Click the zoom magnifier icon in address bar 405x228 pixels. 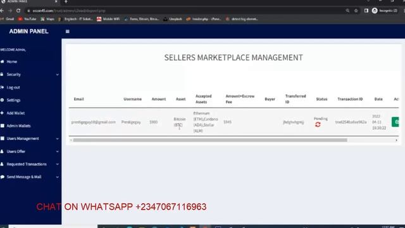tap(347, 11)
